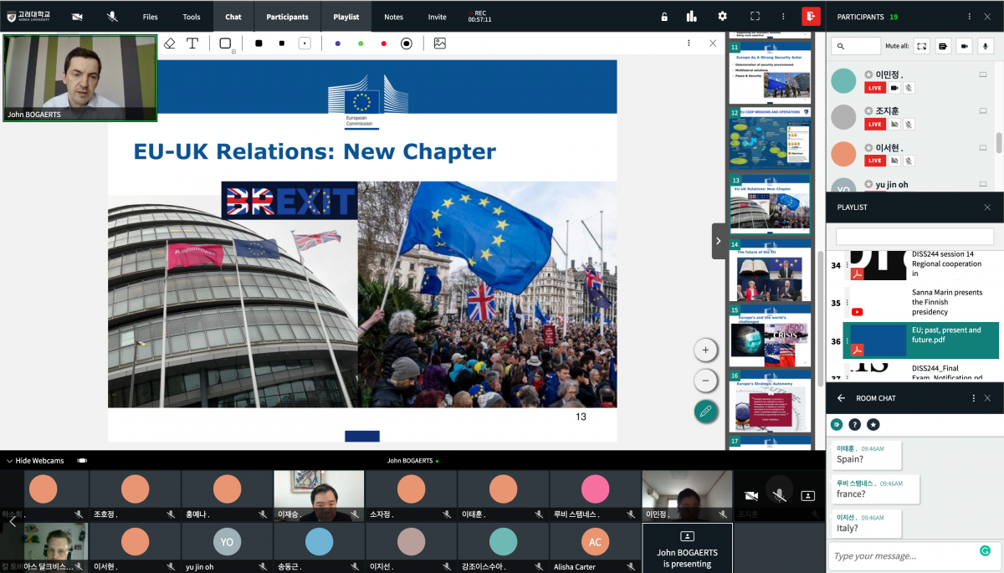Toggle microphone mute in top bar

click(x=112, y=17)
